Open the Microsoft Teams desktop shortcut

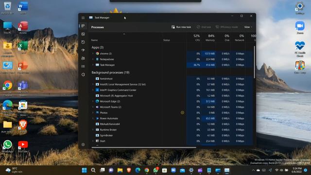coord(23,88)
